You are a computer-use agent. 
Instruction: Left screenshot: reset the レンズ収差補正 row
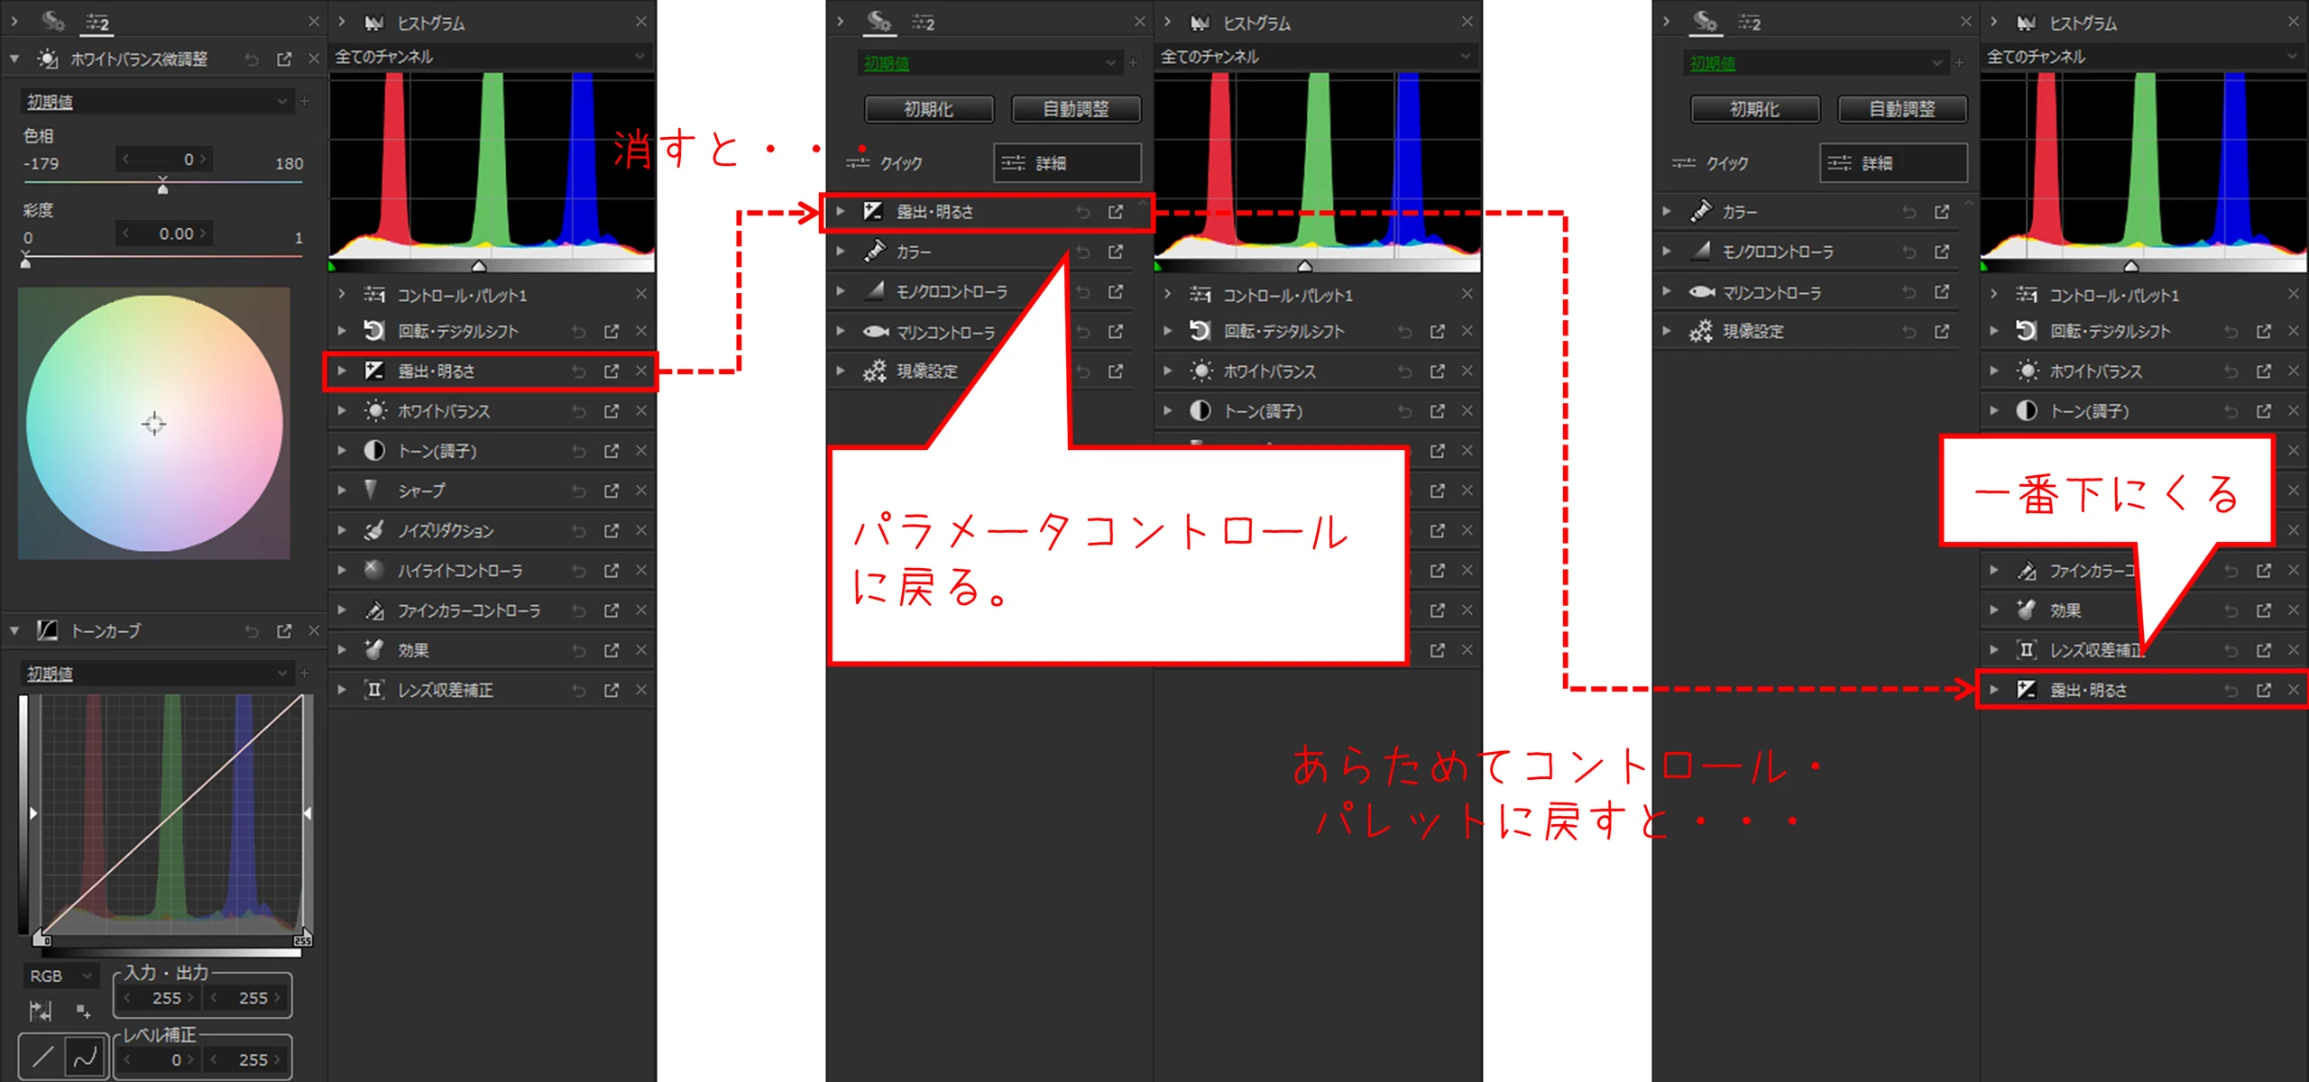point(579,690)
